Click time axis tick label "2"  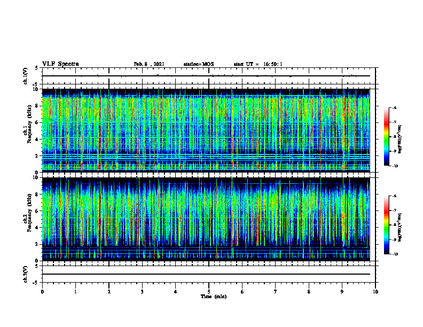109,292
